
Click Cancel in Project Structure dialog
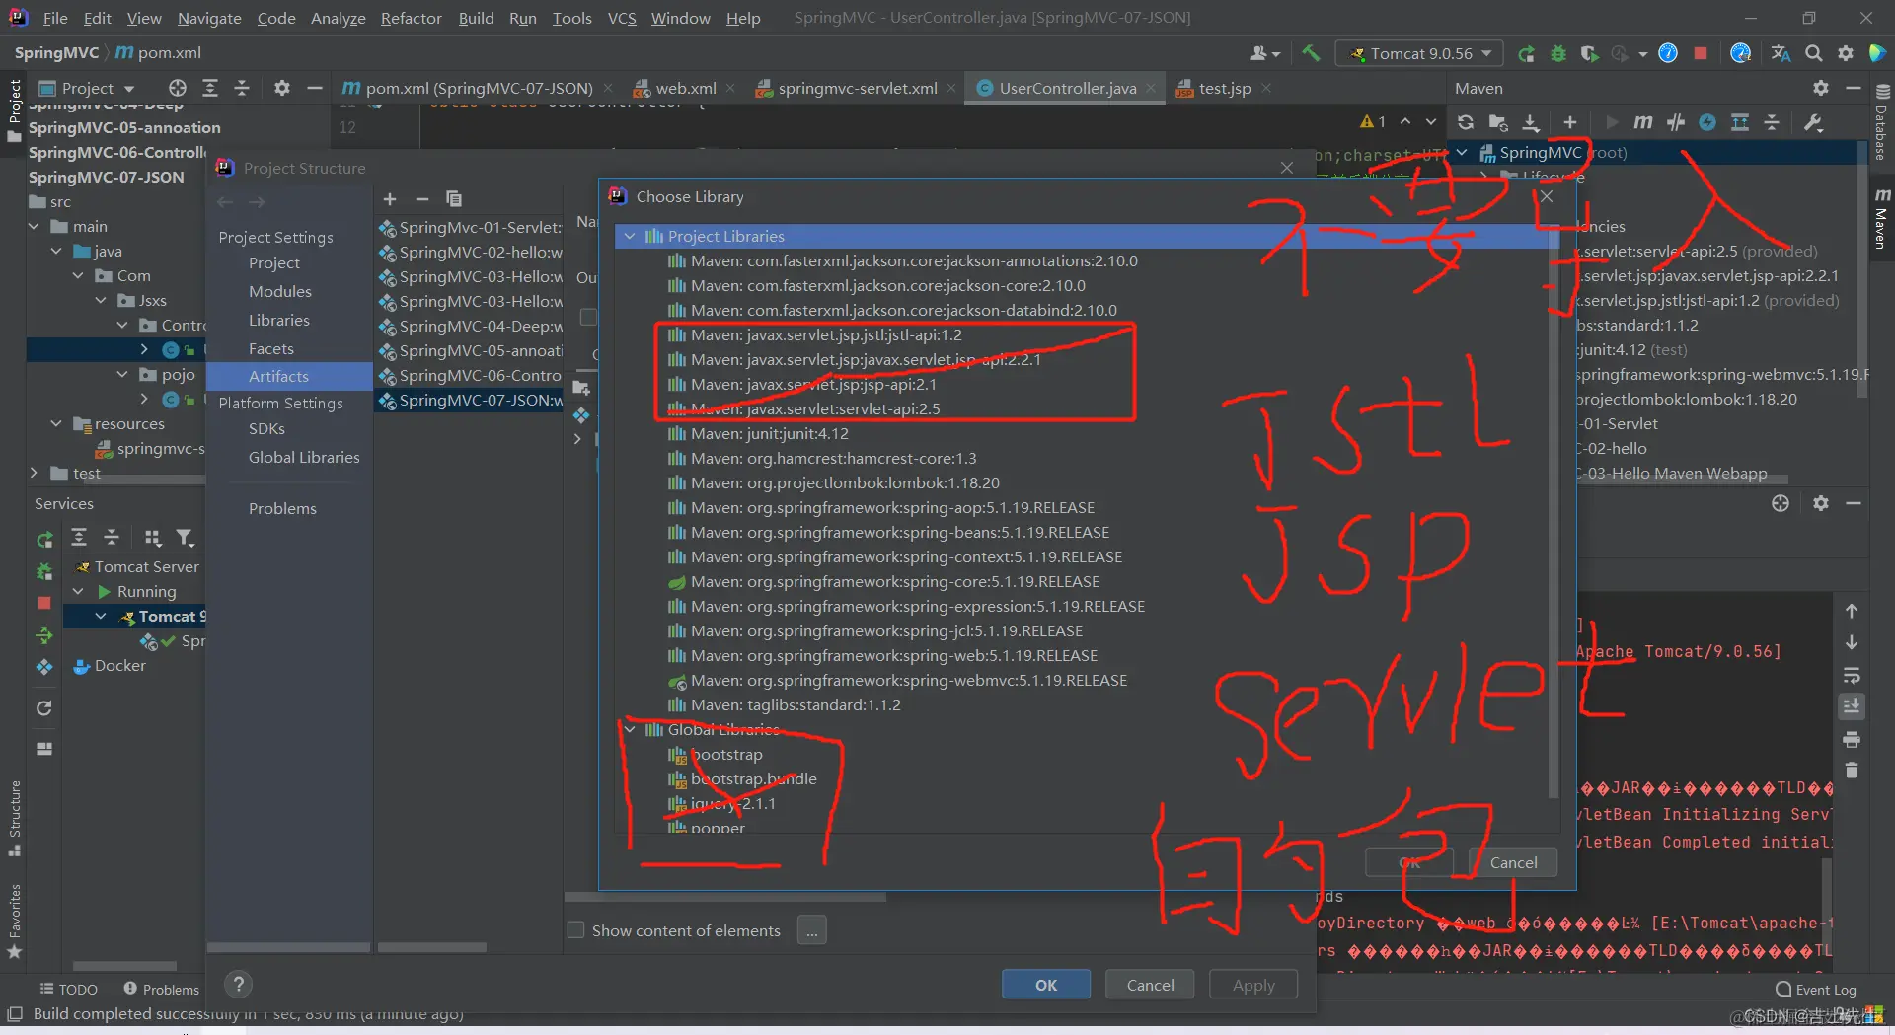pos(1151,985)
